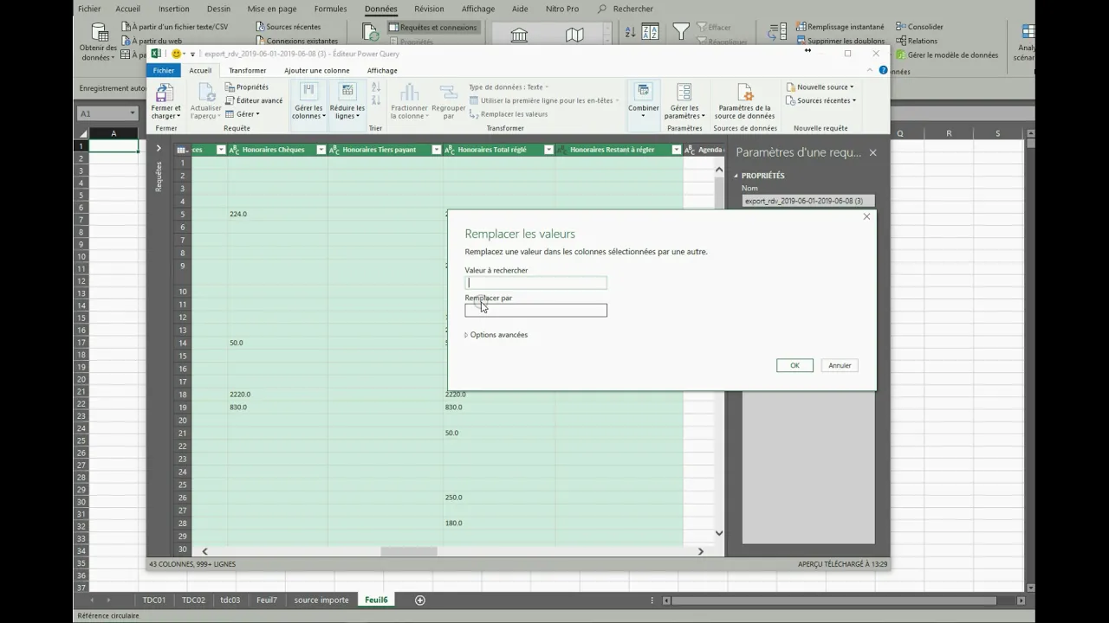This screenshot has width=1109, height=623.
Task: Sort descending with the Z-A sort icon
Action: coord(376,100)
